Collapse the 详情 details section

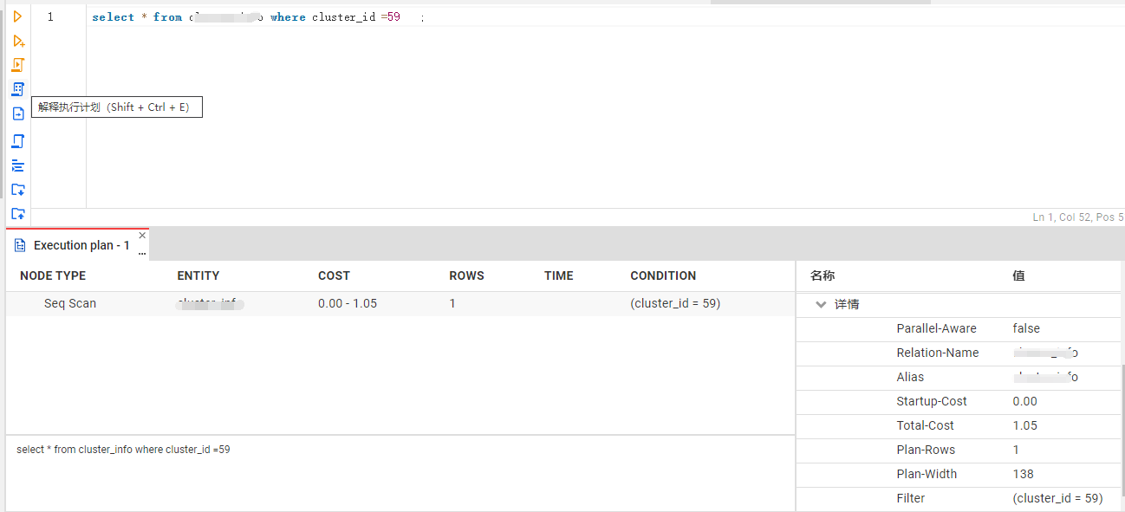point(821,305)
